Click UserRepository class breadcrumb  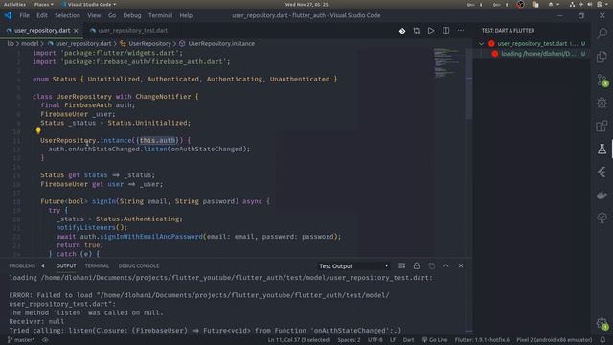(149, 44)
